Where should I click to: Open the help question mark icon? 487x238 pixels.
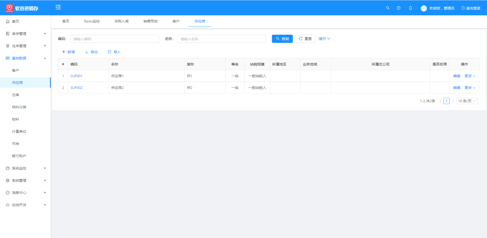pyautogui.click(x=398, y=8)
